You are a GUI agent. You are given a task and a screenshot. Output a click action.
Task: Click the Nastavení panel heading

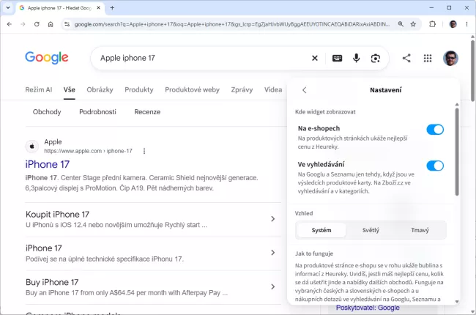click(386, 90)
